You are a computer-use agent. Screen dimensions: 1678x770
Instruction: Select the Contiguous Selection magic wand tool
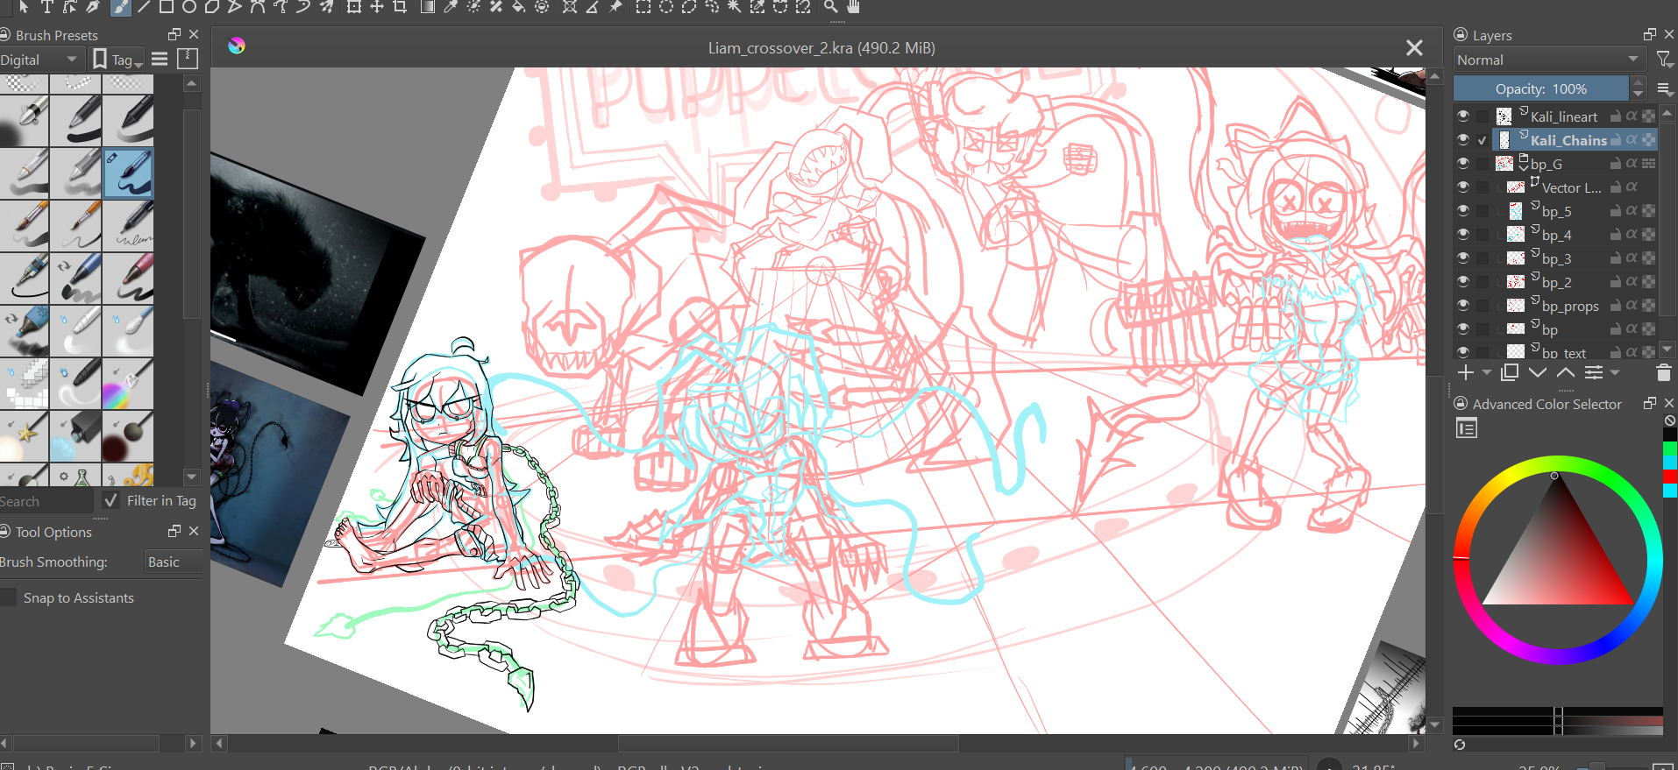(x=735, y=7)
